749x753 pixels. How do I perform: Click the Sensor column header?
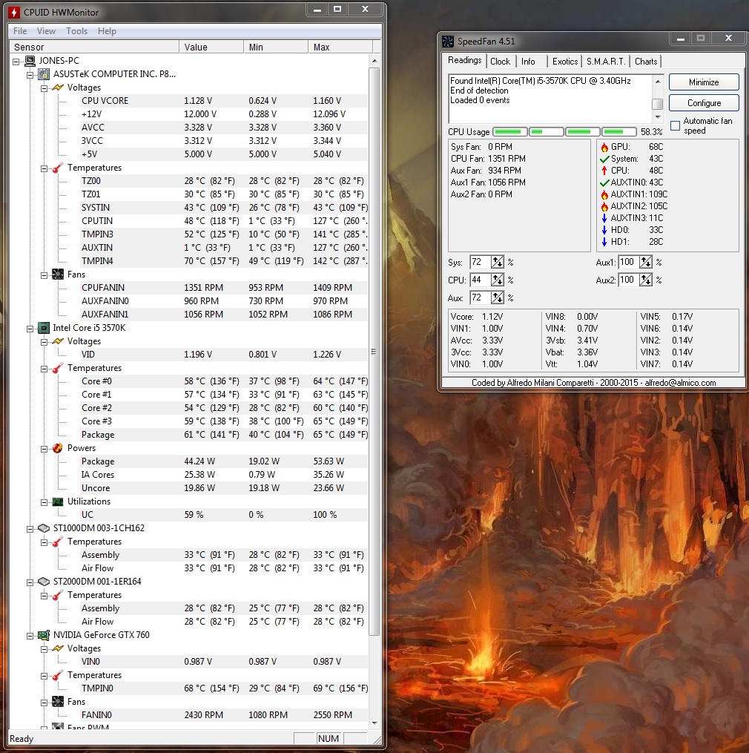coord(94,47)
